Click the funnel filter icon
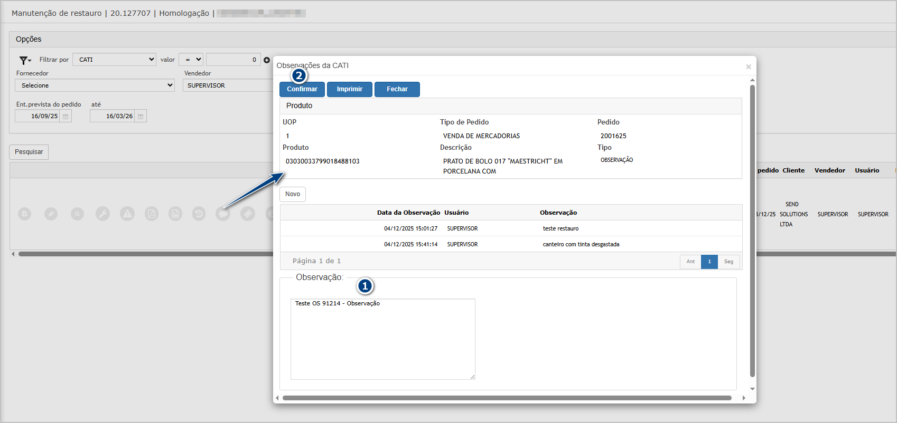 click(24, 60)
